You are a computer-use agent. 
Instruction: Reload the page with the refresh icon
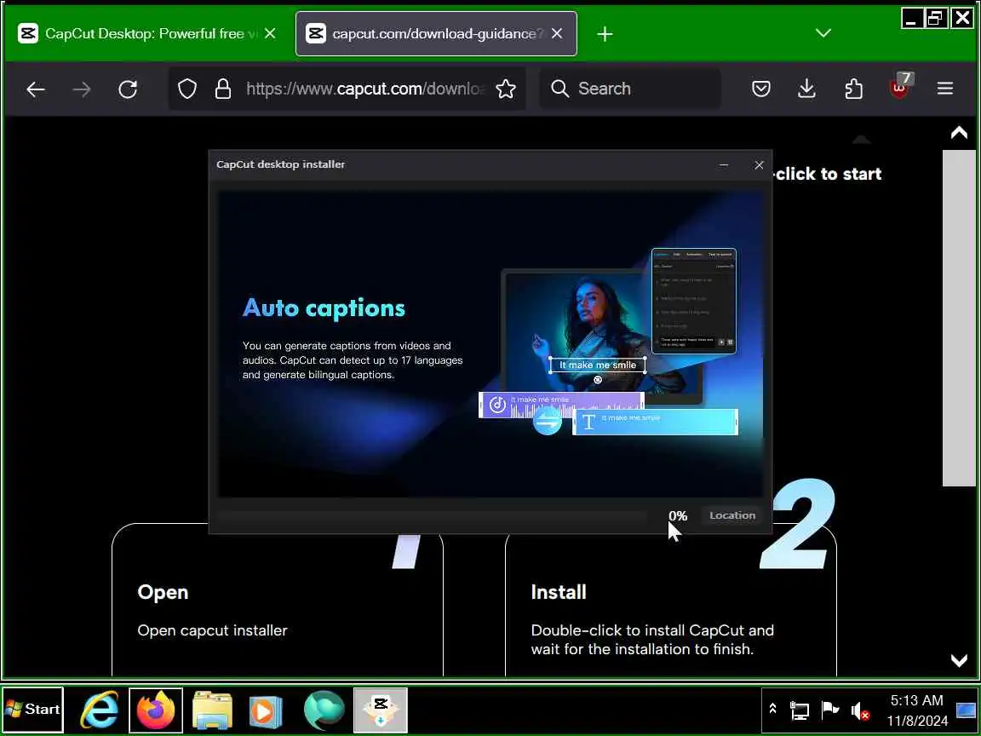[x=128, y=89]
